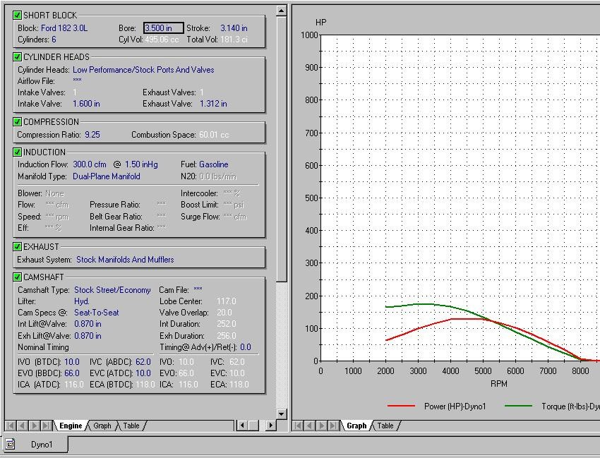Open Blower selection showing None
600x458 pixels.
coord(55,193)
